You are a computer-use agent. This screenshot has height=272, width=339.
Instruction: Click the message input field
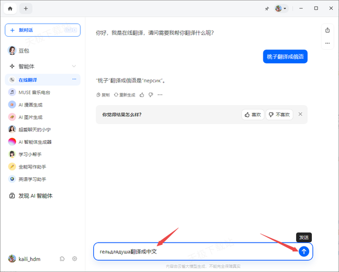tap(192, 252)
